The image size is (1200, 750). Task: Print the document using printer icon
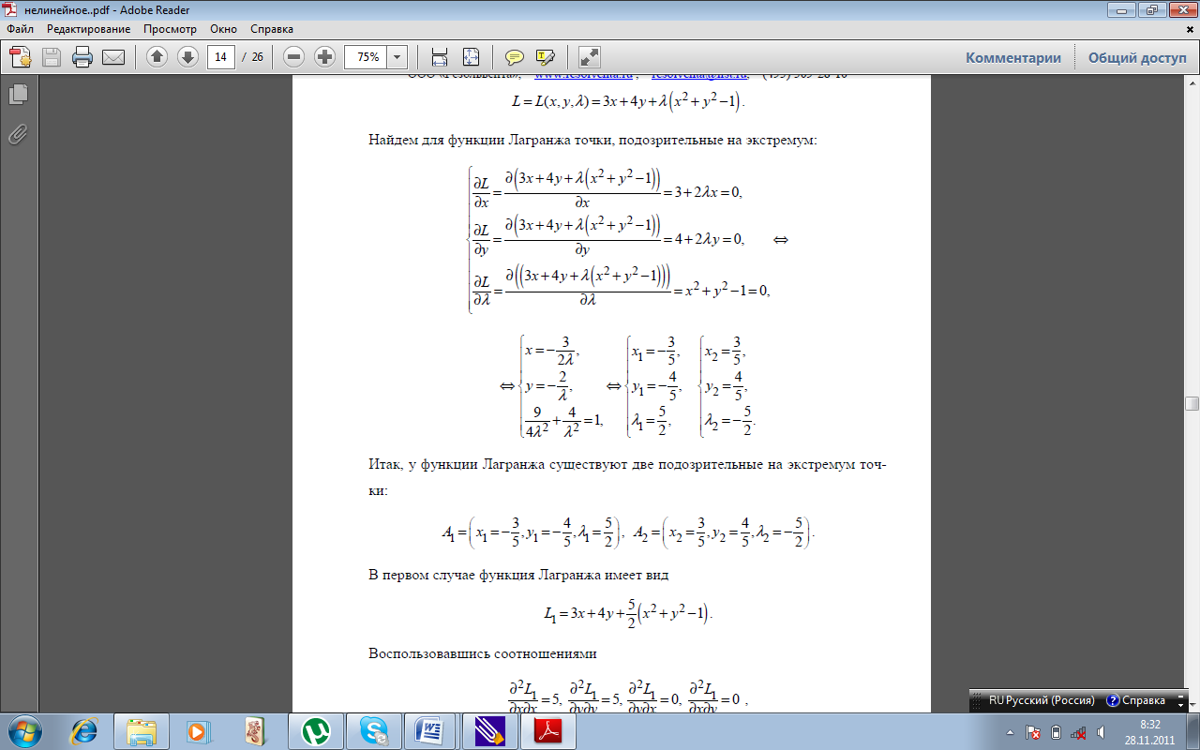82,57
